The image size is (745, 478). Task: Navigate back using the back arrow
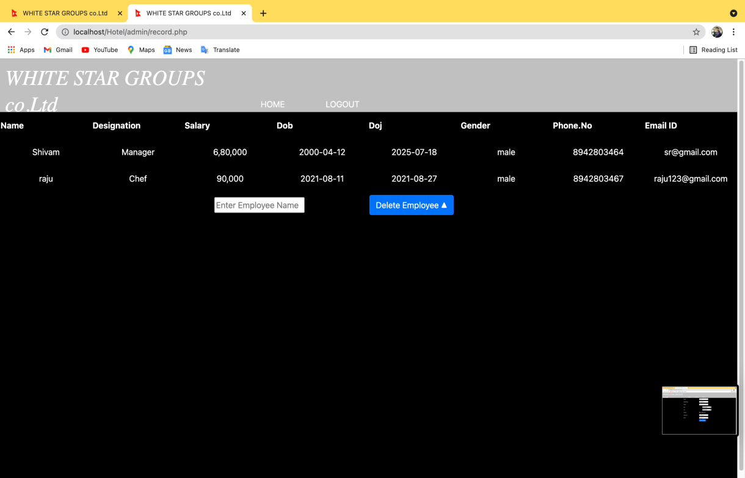click(x=11, y=31)
